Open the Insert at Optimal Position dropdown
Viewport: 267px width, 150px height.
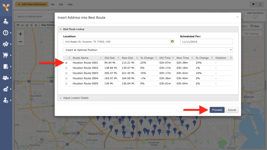[148, 50]
